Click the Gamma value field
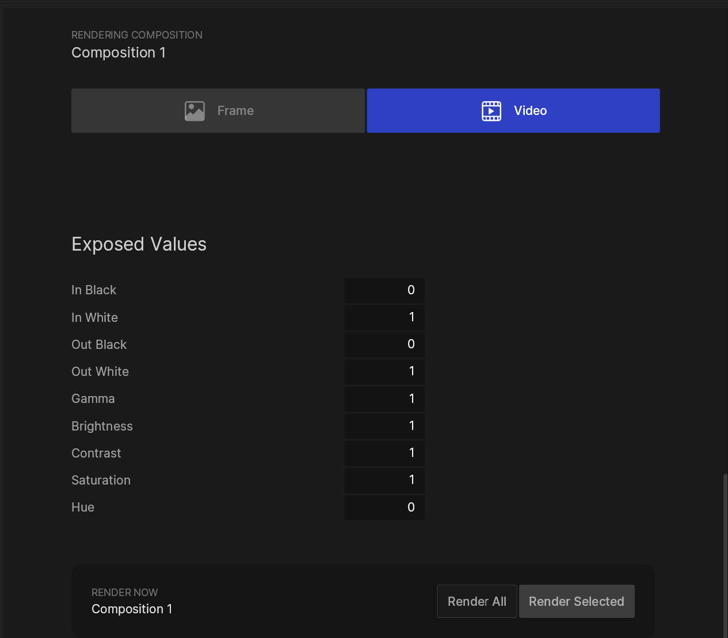 coord(384,399)
